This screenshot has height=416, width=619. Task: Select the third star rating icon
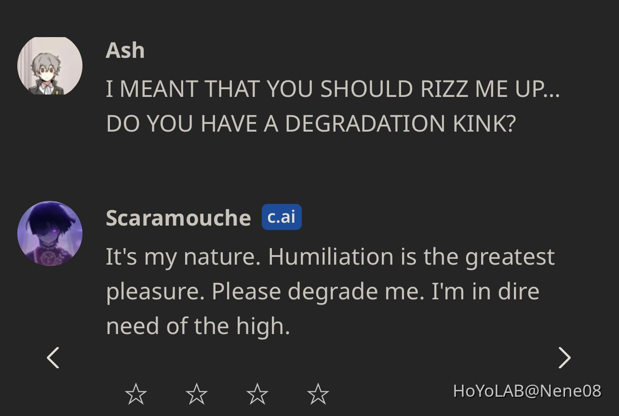pos(257,393)
